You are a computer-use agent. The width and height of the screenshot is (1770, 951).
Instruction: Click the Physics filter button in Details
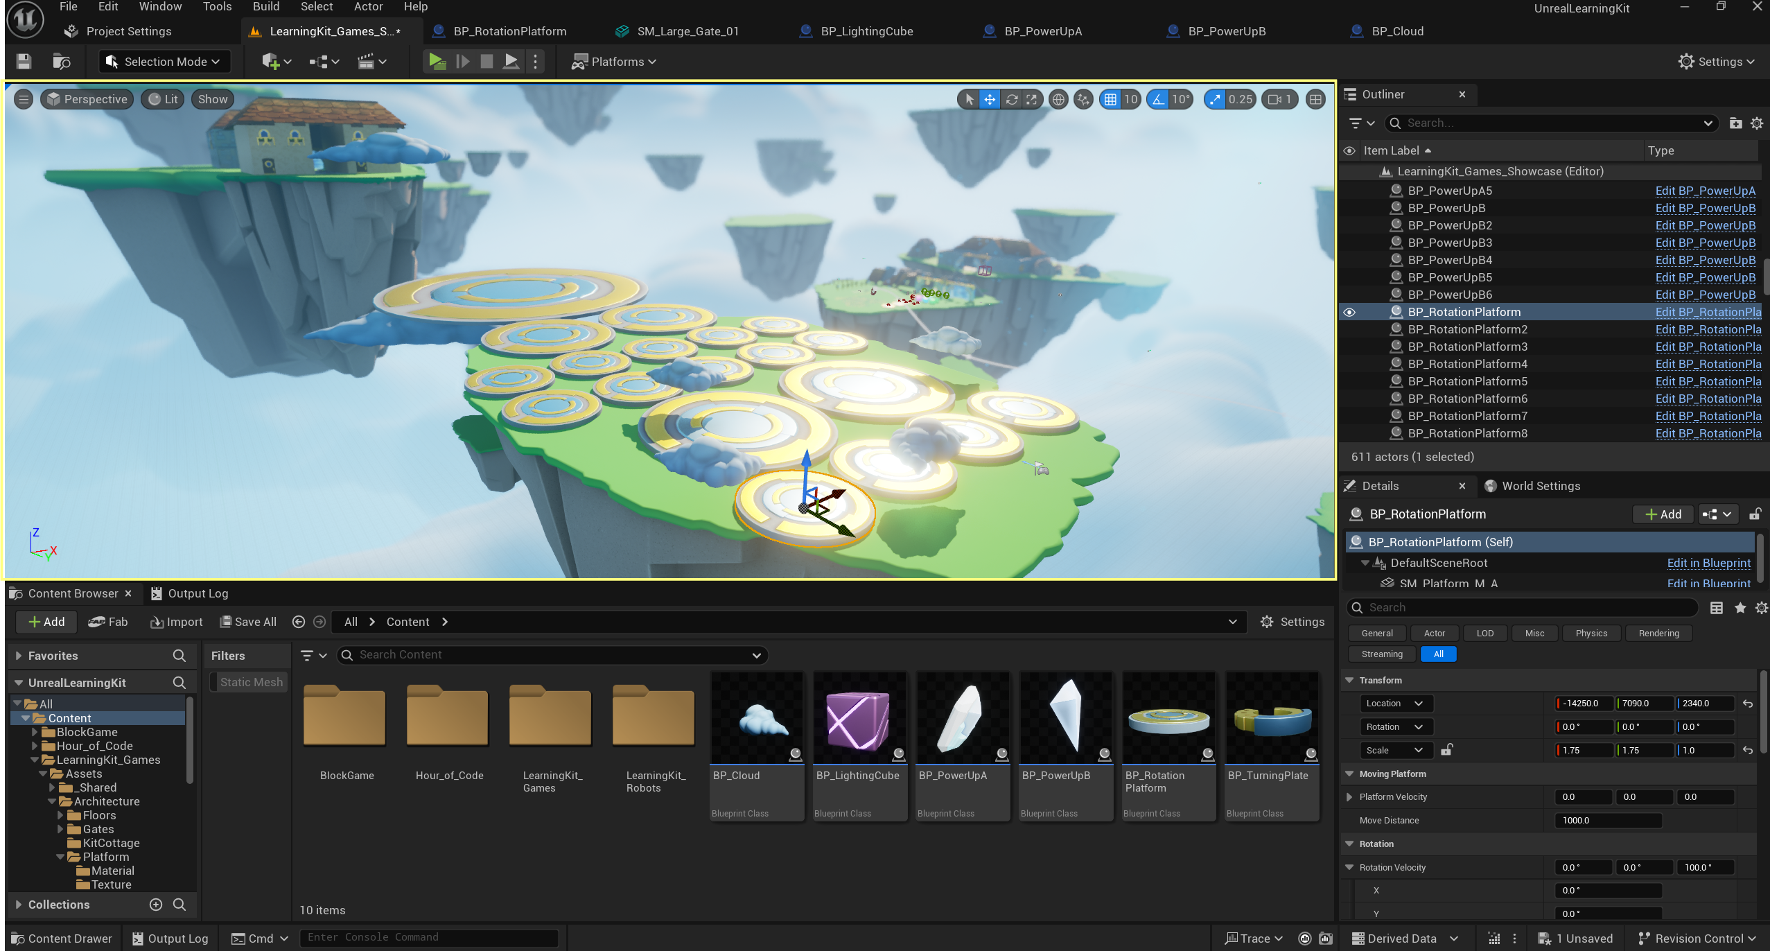coord(1591,633)
